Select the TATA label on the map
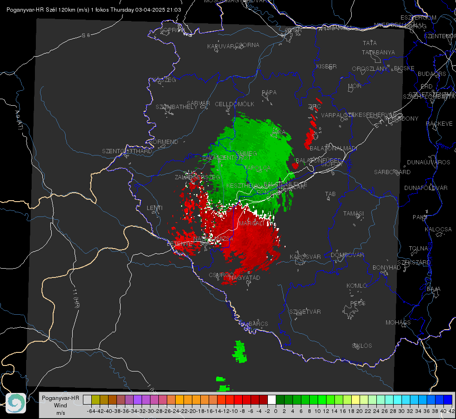The width and height of the screenshot is (456, 419). [x=370, y=43]
